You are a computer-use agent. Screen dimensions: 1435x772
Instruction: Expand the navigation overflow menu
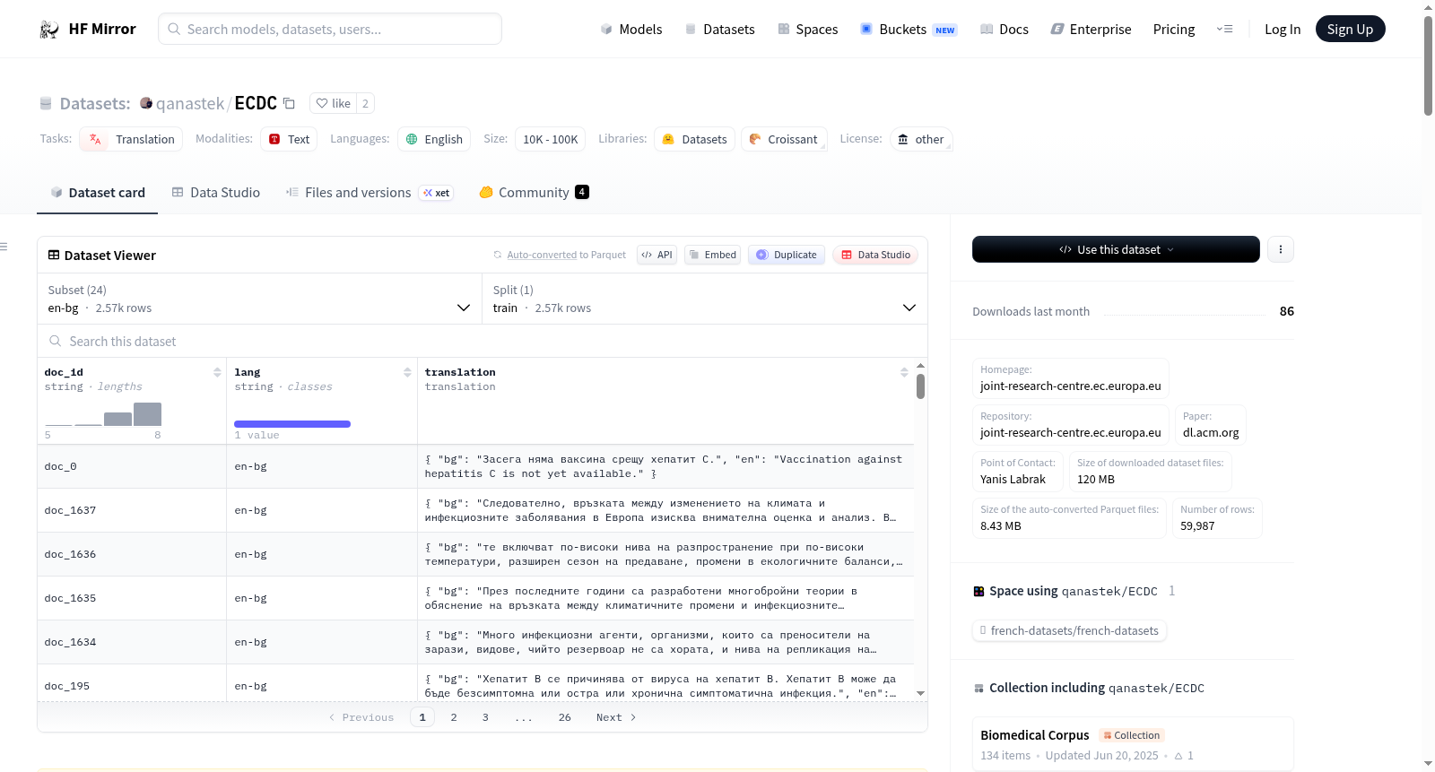[x=1224, y=29]
